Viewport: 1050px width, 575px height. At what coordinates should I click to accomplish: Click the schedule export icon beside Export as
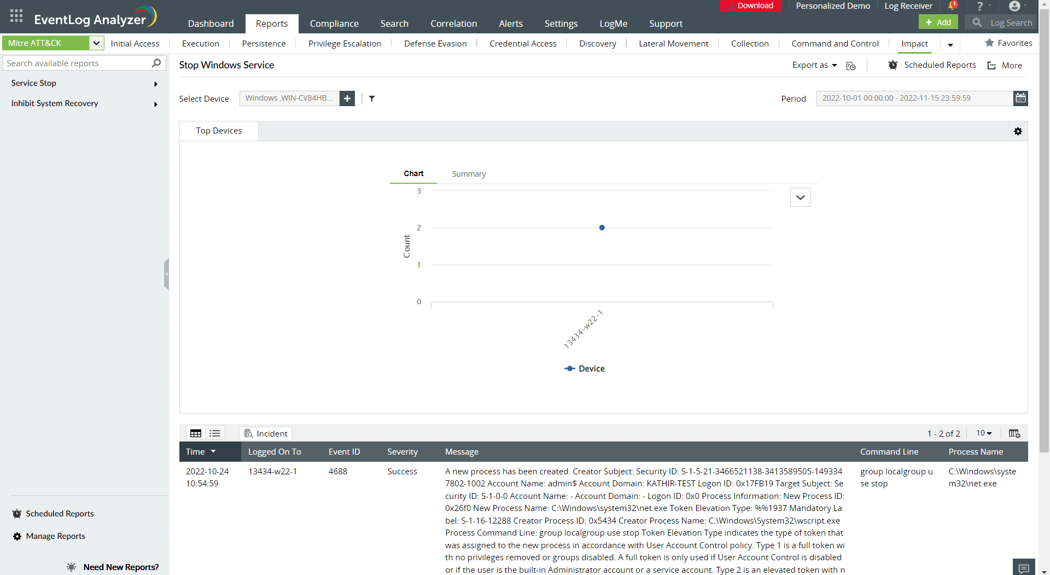[851, 66]
